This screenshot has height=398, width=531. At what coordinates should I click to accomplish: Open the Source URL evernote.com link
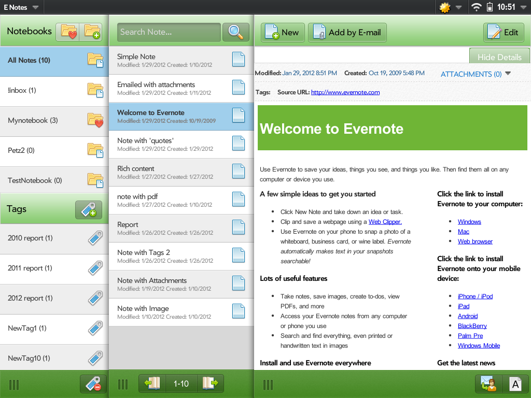point(345,92)
